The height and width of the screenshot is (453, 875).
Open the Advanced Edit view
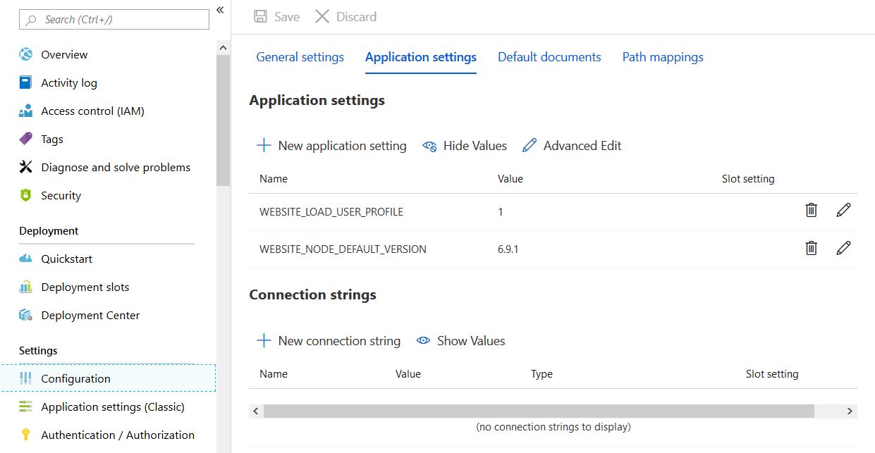tap(573, 145)
